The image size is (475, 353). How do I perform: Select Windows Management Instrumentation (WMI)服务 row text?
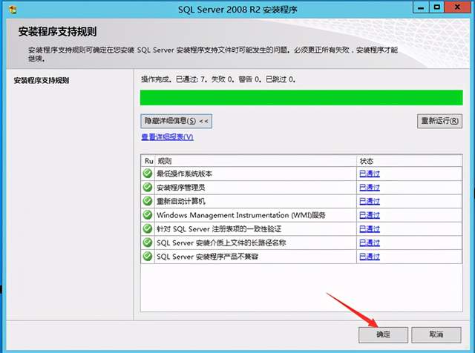click(x=240, y=215)
